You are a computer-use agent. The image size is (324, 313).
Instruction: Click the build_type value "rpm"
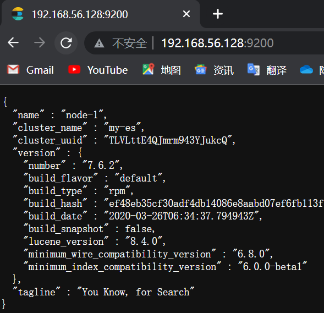coord(117,191)
